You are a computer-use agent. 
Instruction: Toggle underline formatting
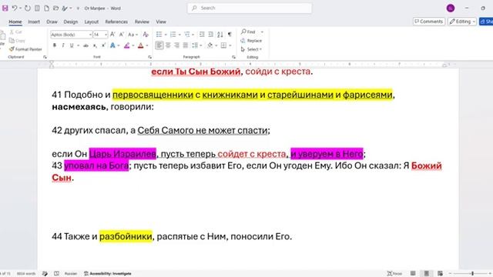coord(72,45)
